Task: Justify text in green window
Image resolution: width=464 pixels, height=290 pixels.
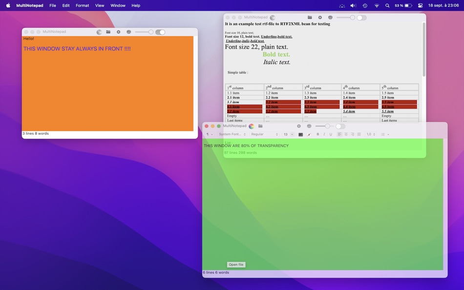Action: pos(359,134)
